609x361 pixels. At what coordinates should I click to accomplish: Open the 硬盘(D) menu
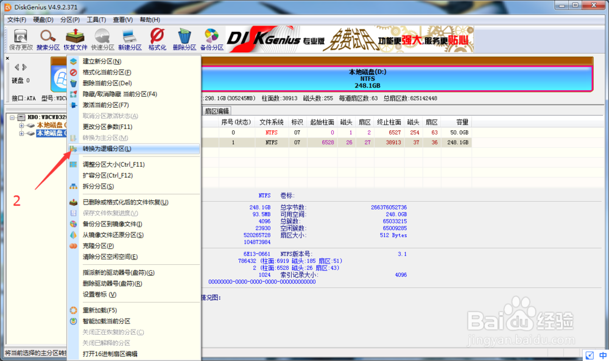point(44,19)
